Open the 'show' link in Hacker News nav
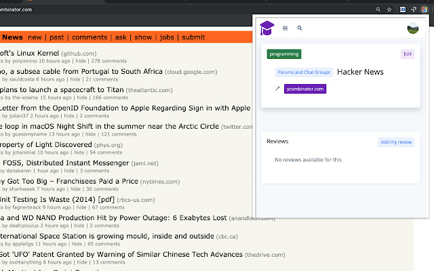This screenshot has height=271, width=434. [143, 37]
